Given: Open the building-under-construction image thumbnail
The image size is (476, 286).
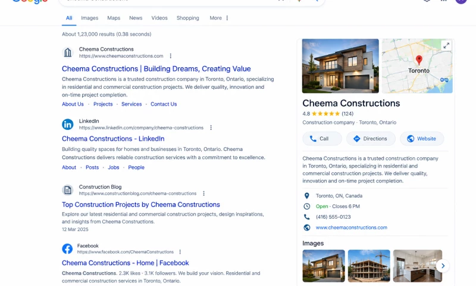Looking at the screenshot, I should (369, 266).
